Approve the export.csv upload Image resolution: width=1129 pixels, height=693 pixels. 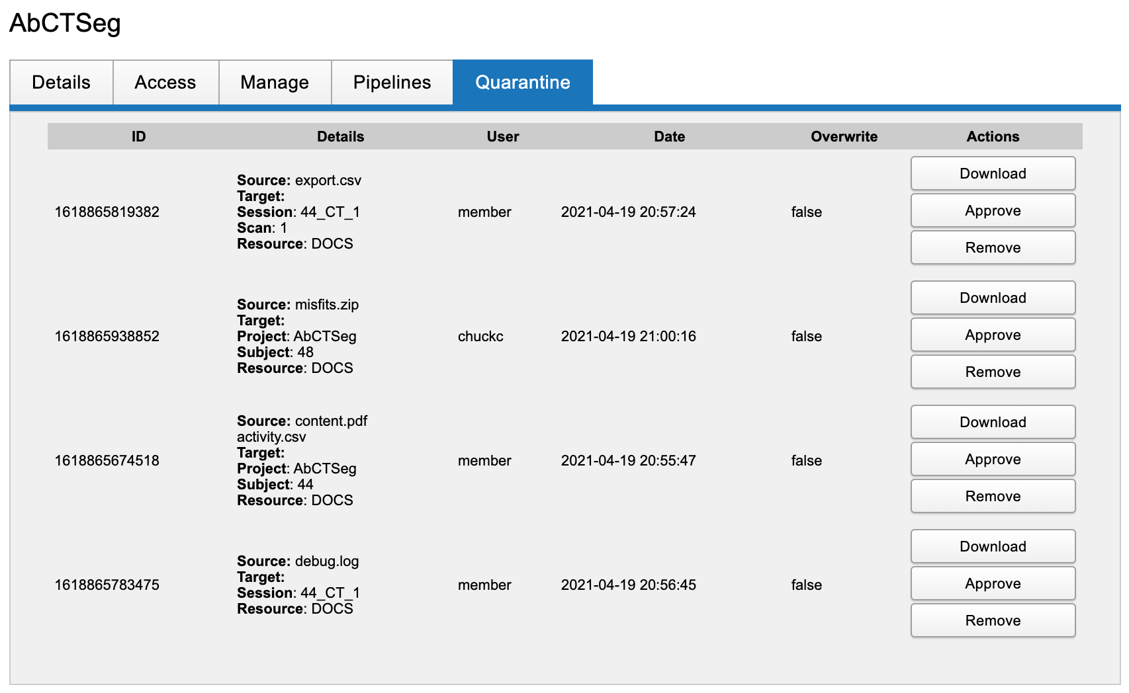click(x=992, y=211)
